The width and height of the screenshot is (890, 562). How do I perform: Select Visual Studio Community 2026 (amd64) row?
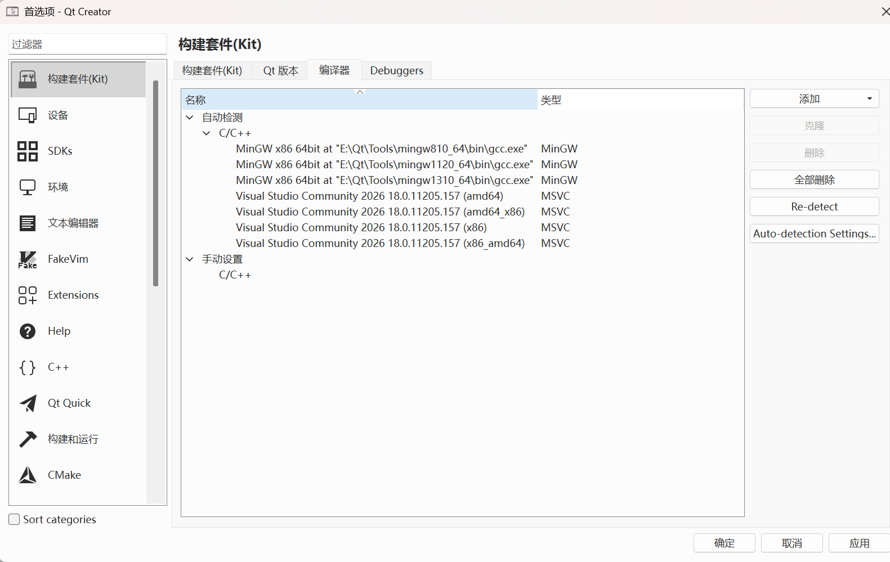(x=369, y=196)
